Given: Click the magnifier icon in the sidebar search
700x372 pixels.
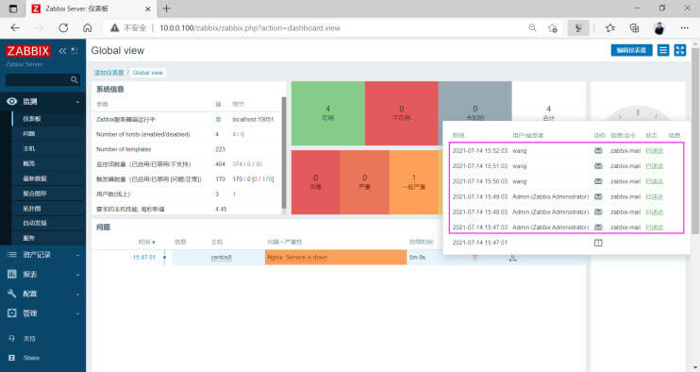Looking at the screenshot, I should 75,80.
